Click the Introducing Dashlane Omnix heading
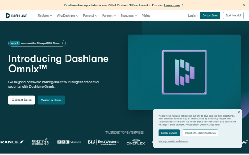This screenshot has height=155, width=249. pyautogui.click(x=59, y=63)
